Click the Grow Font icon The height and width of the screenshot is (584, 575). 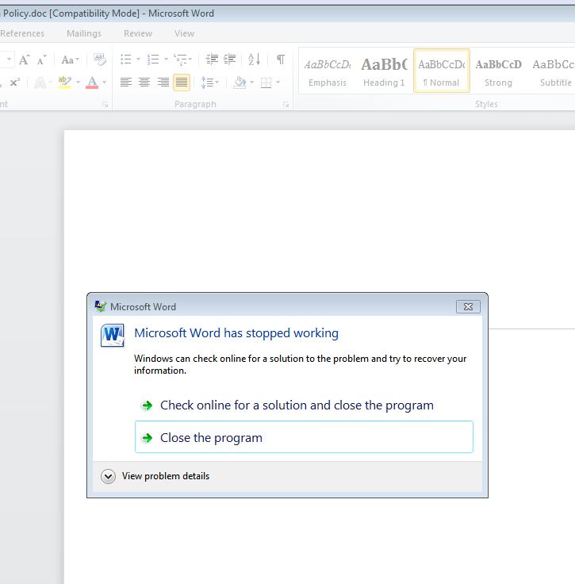pos(25,60)
